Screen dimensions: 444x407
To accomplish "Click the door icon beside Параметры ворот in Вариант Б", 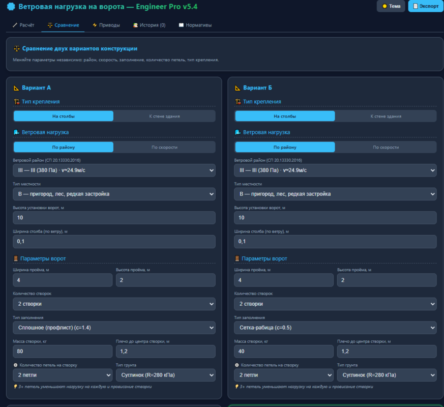I will [238, 258].
